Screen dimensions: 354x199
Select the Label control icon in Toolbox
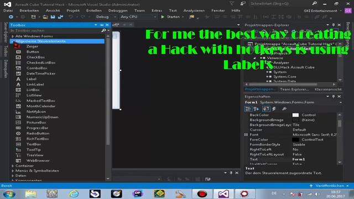(18, 79)
